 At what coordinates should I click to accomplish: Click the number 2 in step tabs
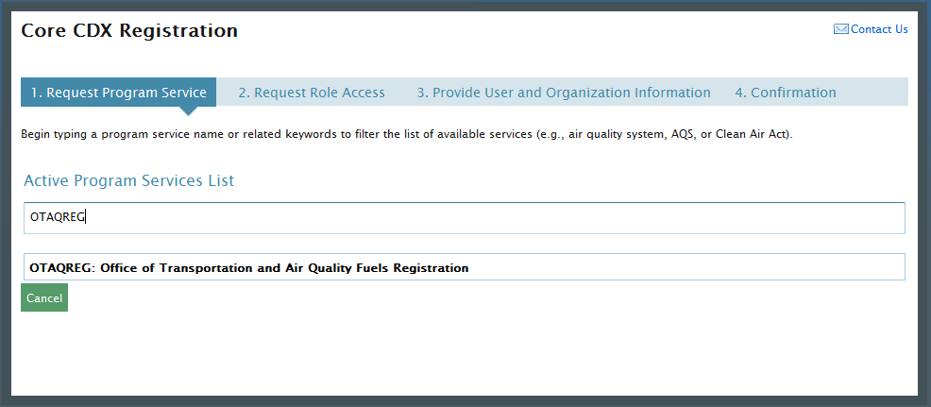point(243,93)
